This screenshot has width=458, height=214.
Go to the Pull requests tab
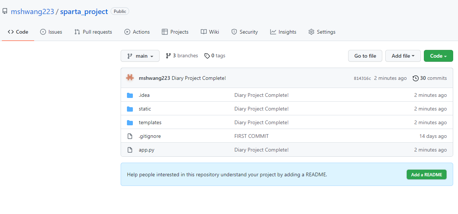[93, 32]
